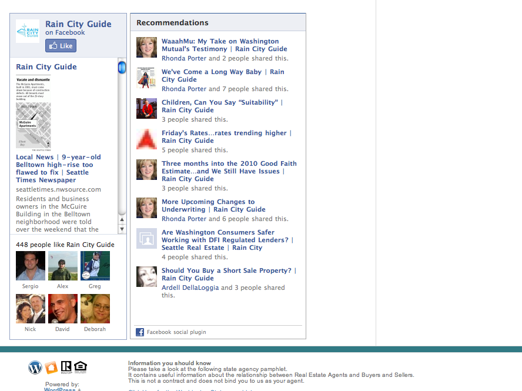Open Ardell DellaLoggia's profile link
The height and width of the screenshot is (391, 522).
click(190, 288)
